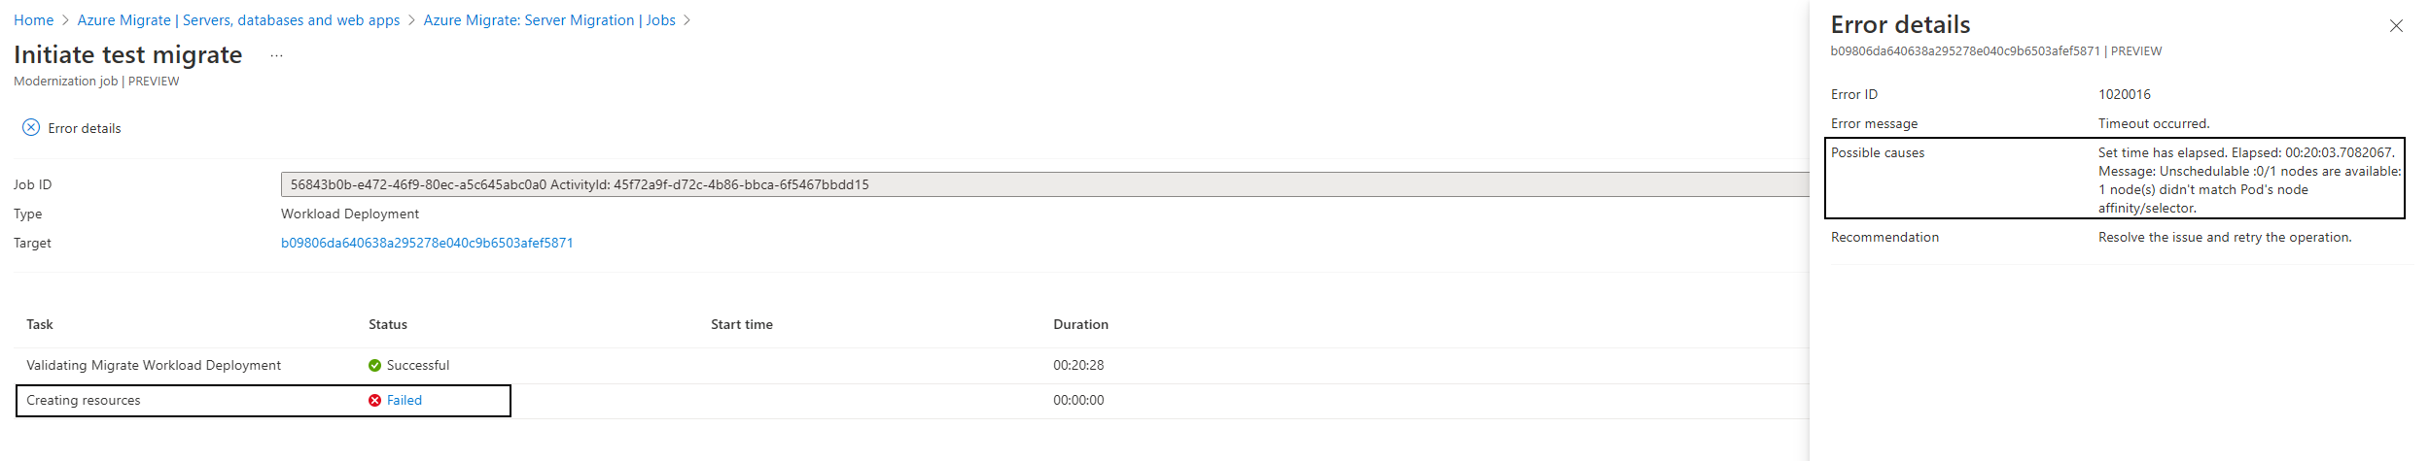Open the Failed status link
Viewport: 2430px width, 461px height.
pyautogui.click(x=405, y=401)
